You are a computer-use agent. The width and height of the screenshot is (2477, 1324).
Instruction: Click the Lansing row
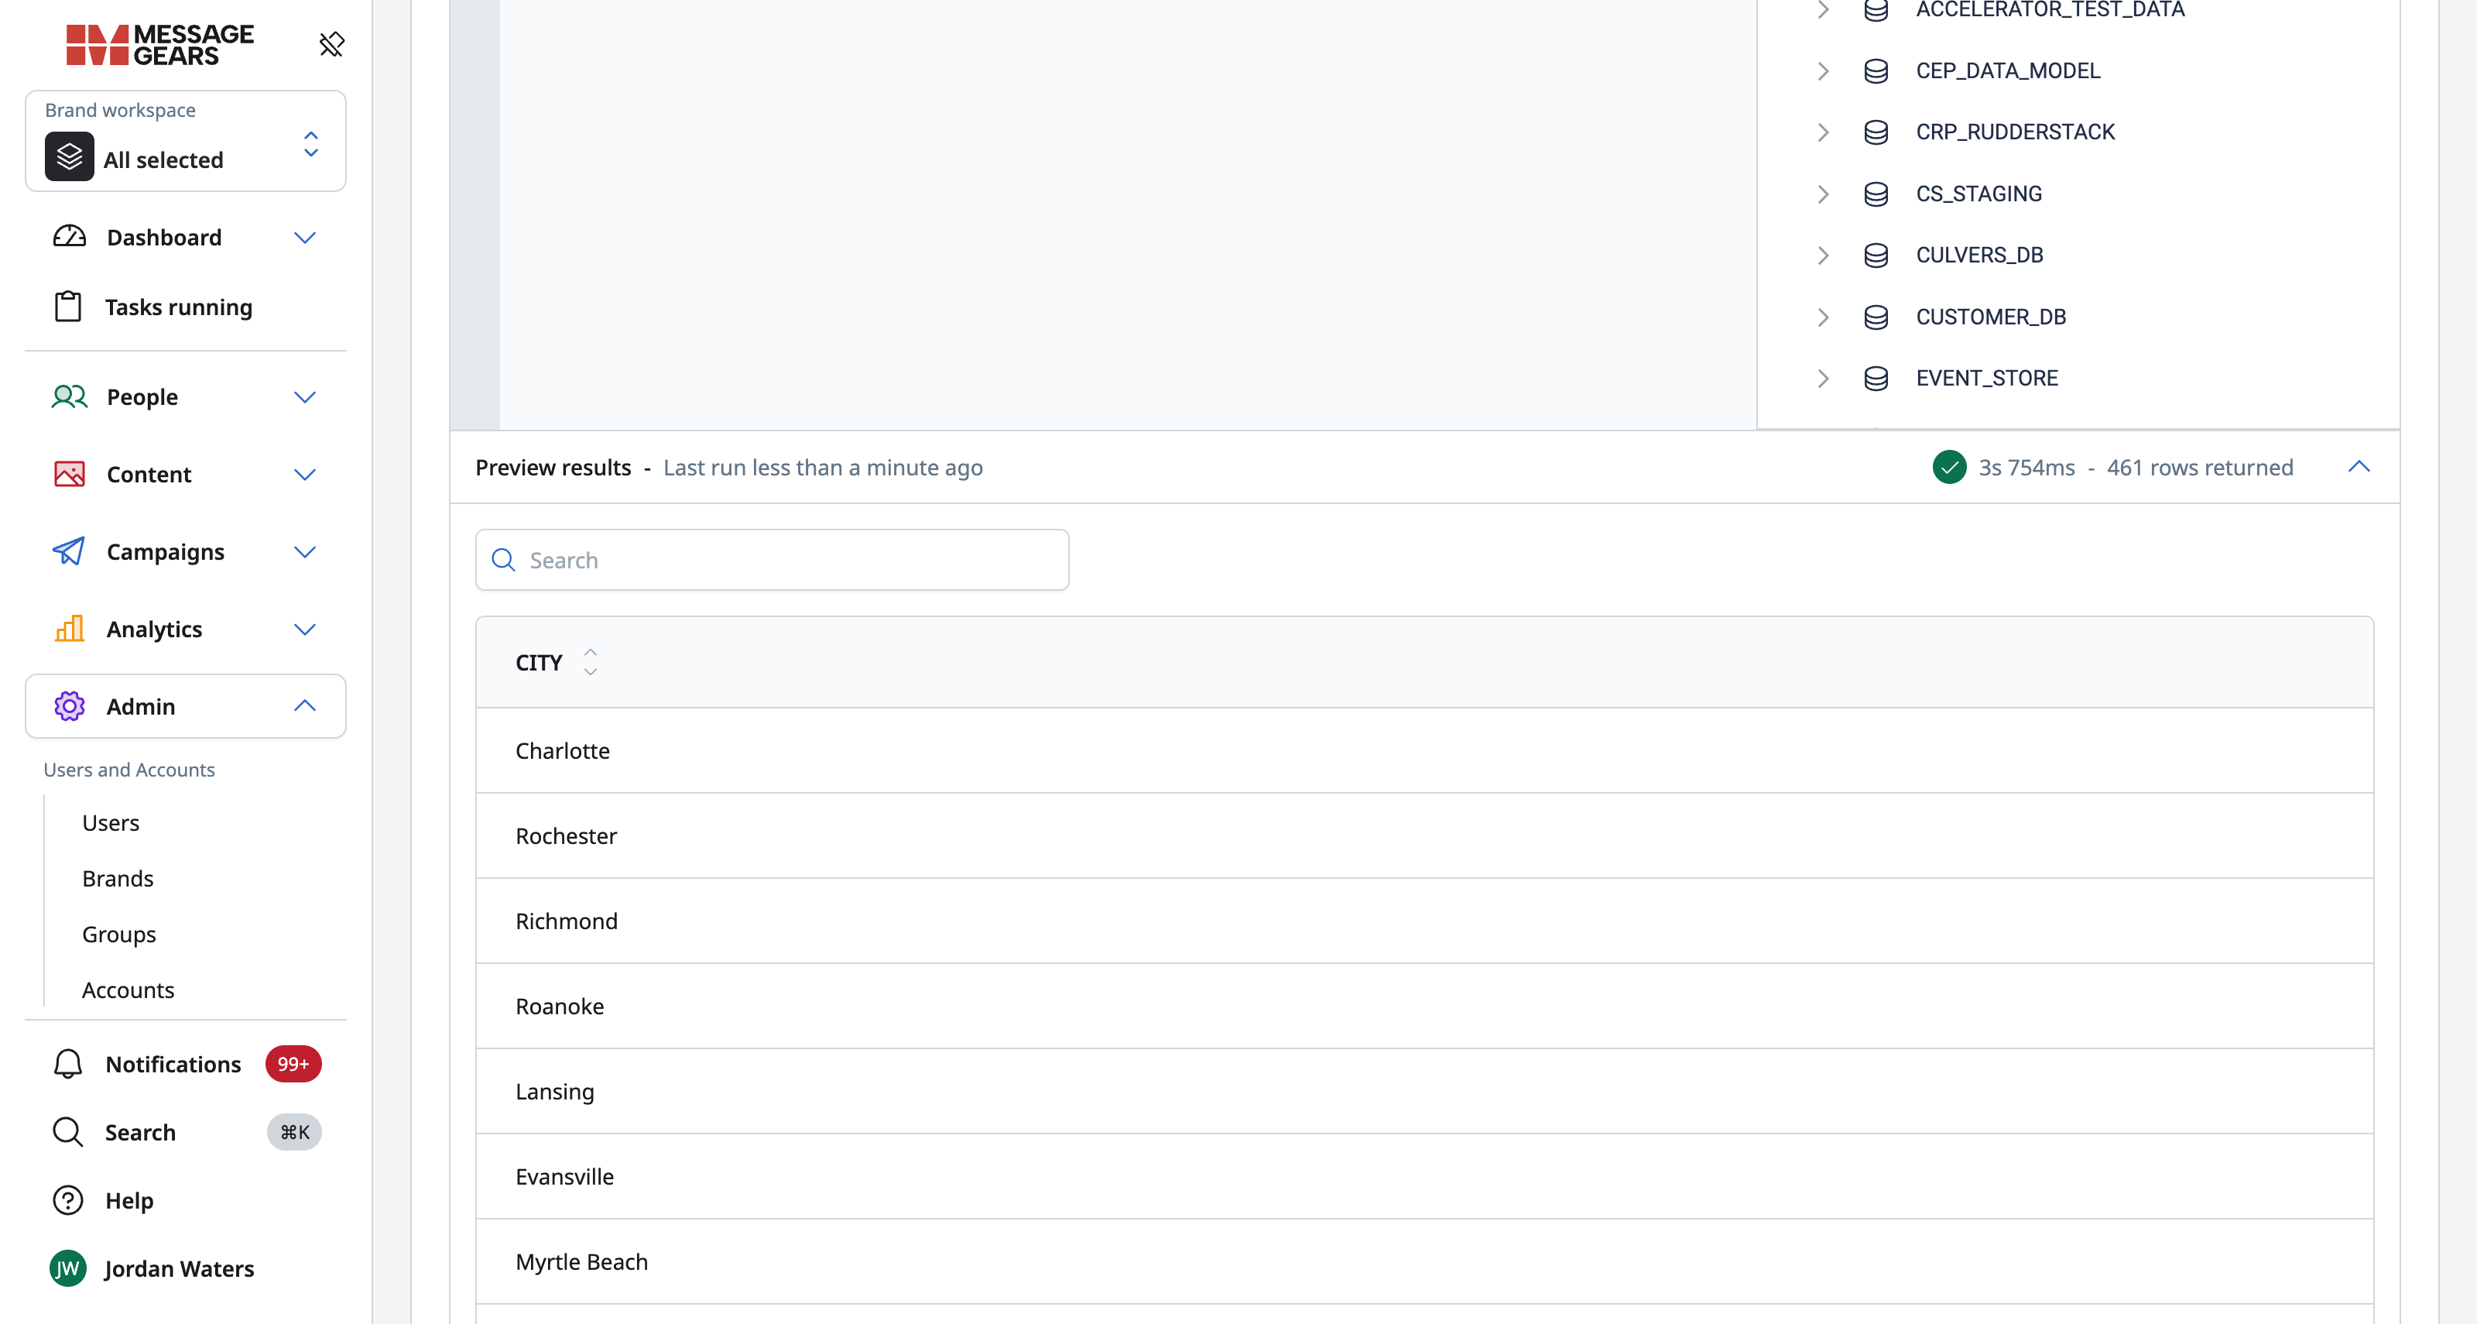coord(1424,1091)
